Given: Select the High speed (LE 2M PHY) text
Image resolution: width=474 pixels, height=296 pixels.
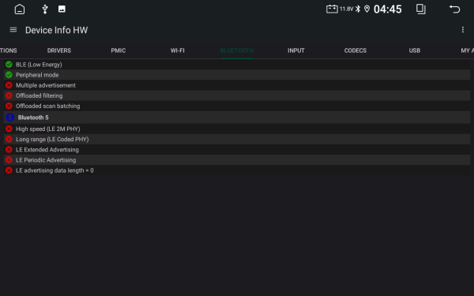Looking at the screenshot, I should (48, 129).
